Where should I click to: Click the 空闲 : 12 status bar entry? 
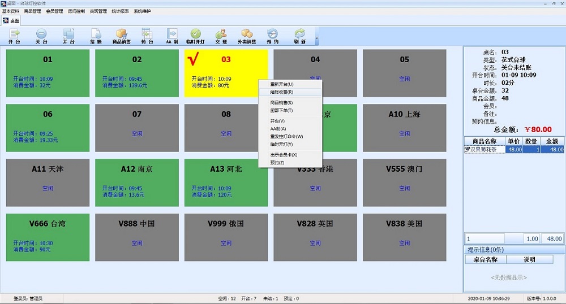(x=227, y=298)
